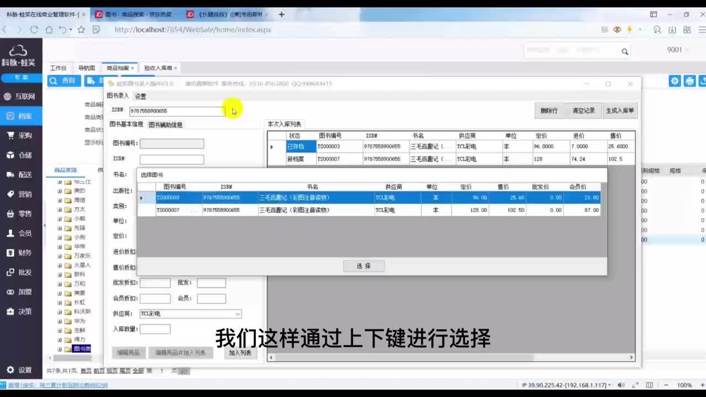The height and width of the screenshot is (397, 706).
Task: Switch to the 图书辅助信息 tab
Action: (x=165, y=125)
